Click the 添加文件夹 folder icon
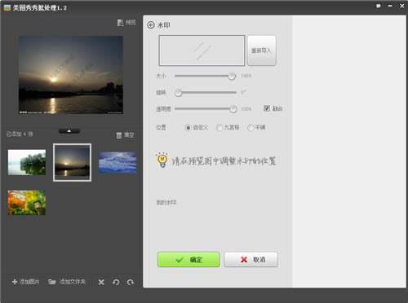 [52, 282]
